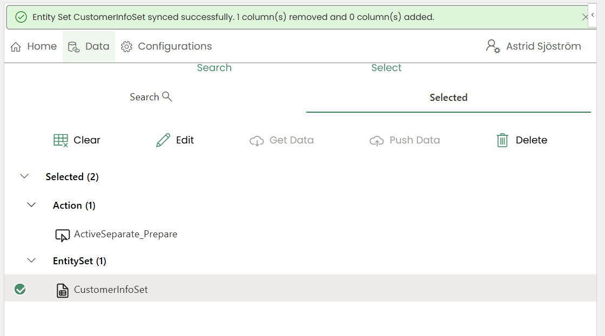This screenshot has height=336, width=605.
Task: Collapse the EntitySet (1) group
Action: click(x=31, y=260)
